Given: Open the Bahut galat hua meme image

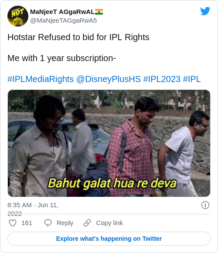Looking at the screenshot, I should [109, 143].
